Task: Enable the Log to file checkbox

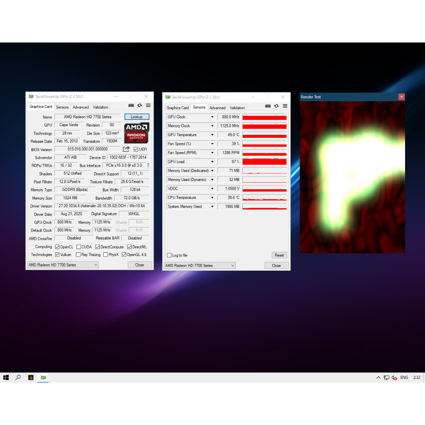Action: pos(169,255)
